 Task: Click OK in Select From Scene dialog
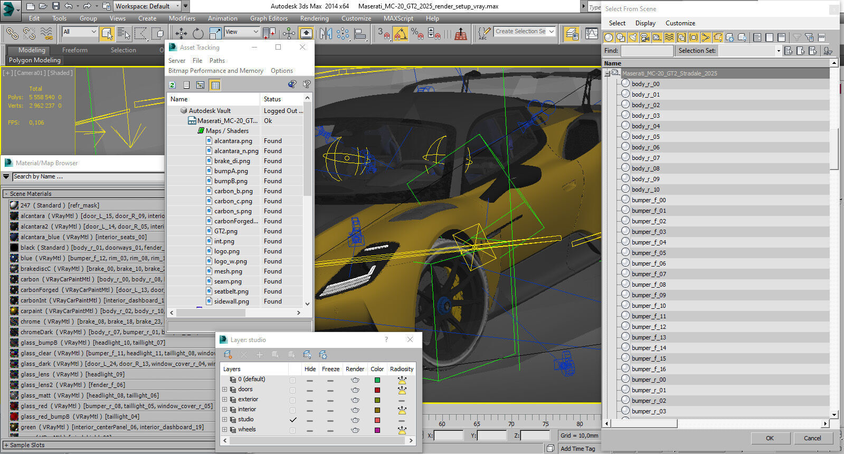coord(770,438)
